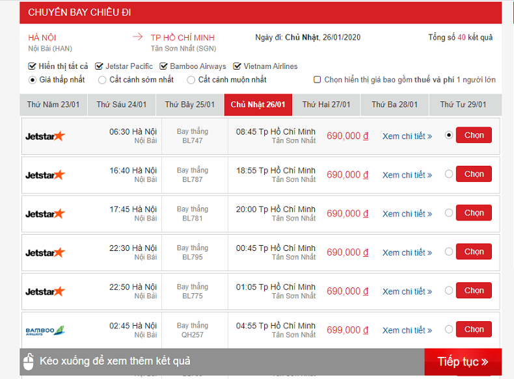The image size is (514, 379).
Task: Click 'Nội Bài (HAN)' airport label
Action: tap(50, 49)
